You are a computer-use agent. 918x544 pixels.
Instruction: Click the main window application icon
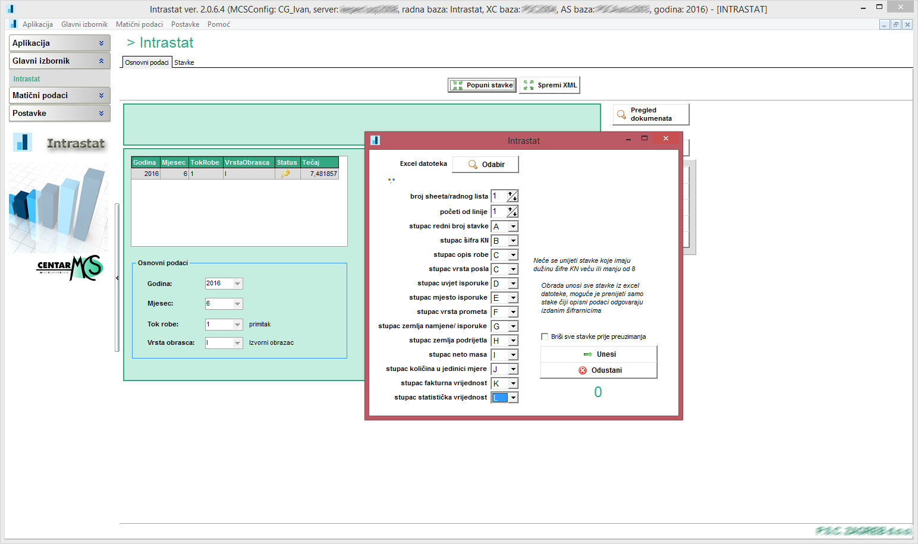(10, 9)
